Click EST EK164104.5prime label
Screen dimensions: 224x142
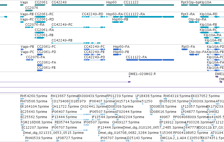[x=34, y=107]
